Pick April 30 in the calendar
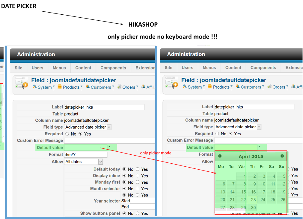 (x=252, y=208)
